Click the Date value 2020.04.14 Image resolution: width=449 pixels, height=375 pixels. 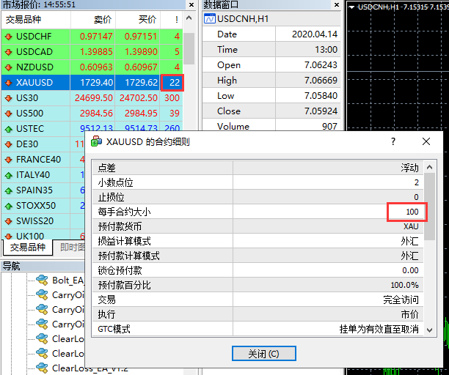[315, 34]
